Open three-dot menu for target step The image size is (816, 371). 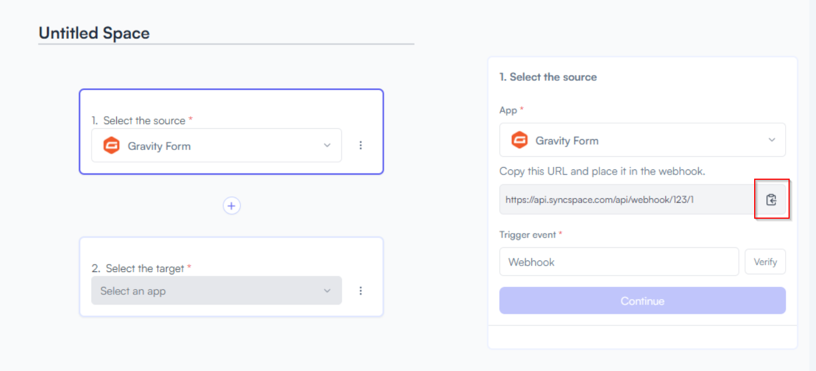pos(361,291)
